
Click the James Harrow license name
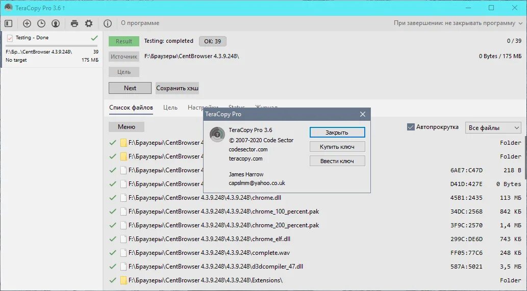coord(246,174)
